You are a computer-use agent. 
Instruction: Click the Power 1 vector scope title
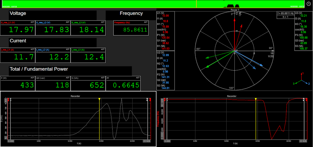tap(235, 10)
